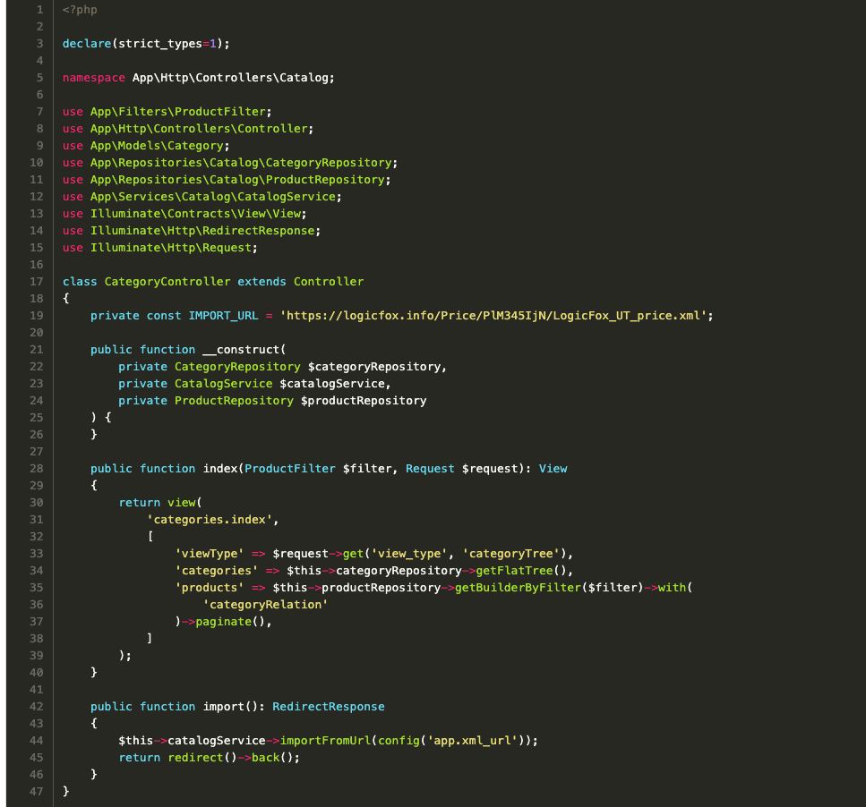Click 'ProductRepository' import on line 11

[x=325, y=180]
